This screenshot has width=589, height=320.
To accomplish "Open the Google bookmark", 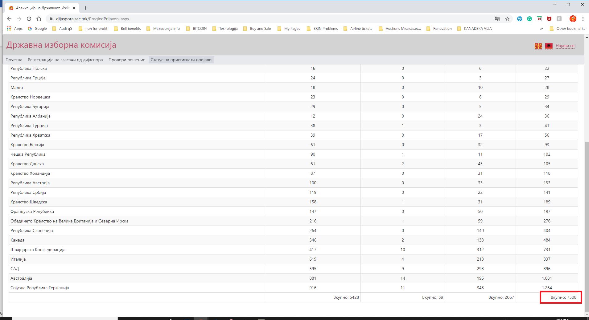I will (x=37, y=29).
